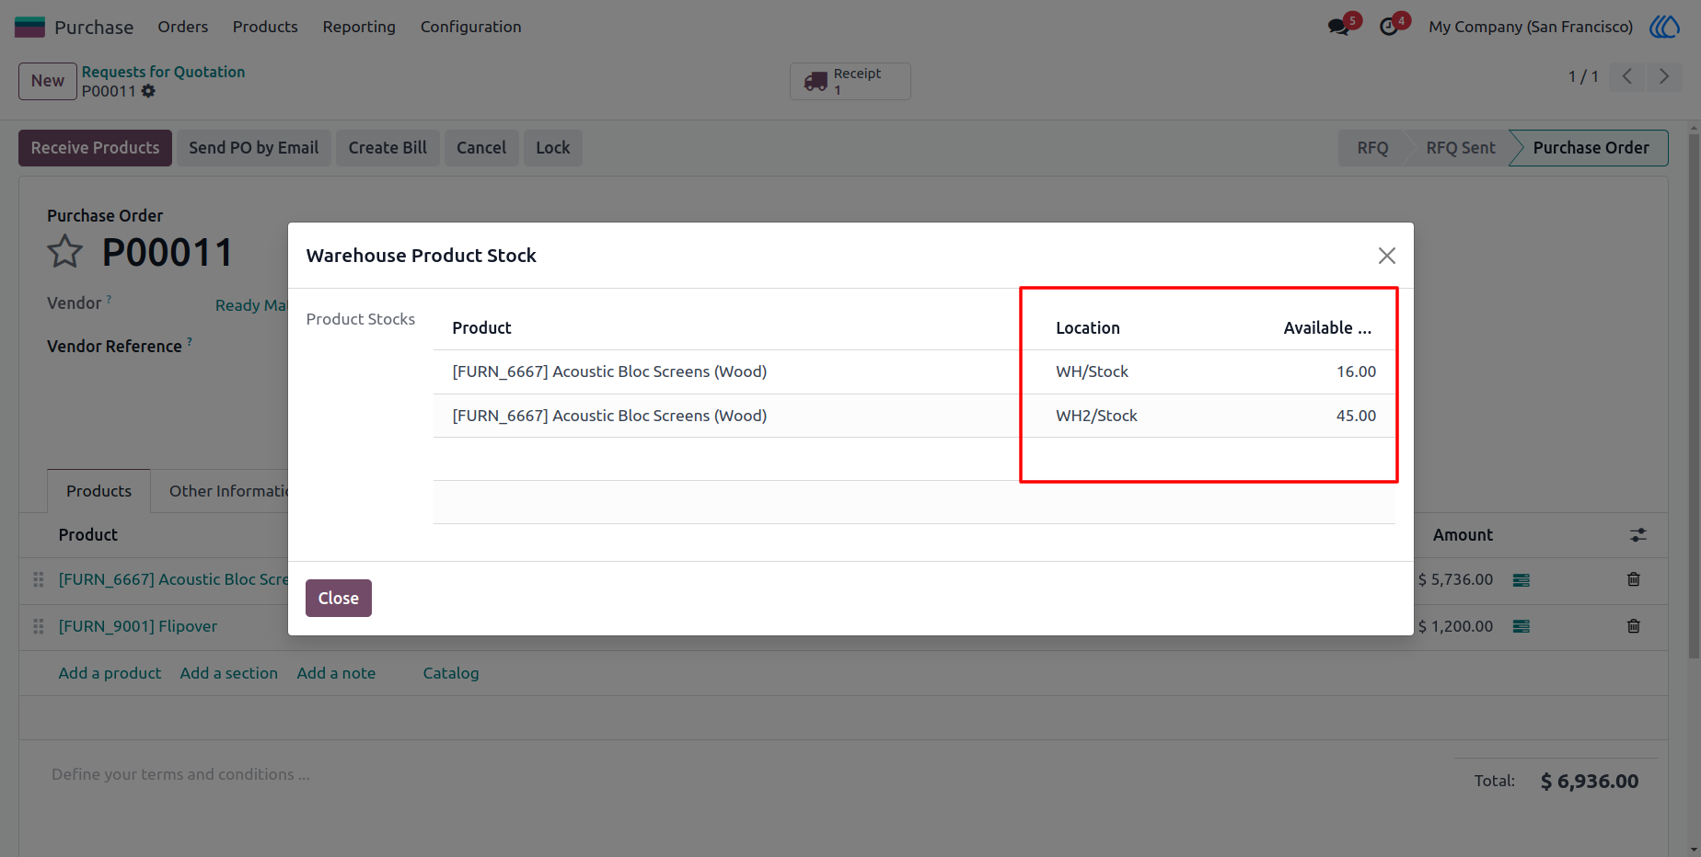Click the Amount column header
Viewport: 1701px width, 857px height.
pos(1463,535)
